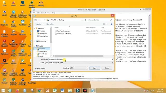The image size is (166, 93).
Task: Open the Photoshop desktop shortcut
Action: 23,72
